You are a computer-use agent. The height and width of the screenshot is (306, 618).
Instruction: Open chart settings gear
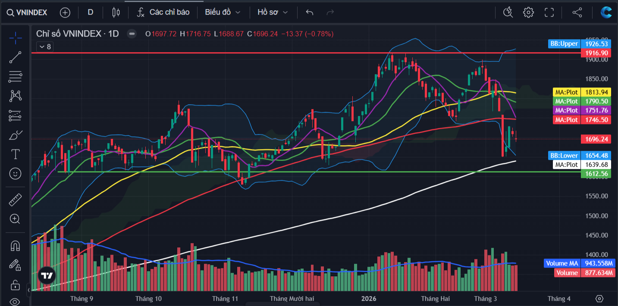[x=528, y=12]
